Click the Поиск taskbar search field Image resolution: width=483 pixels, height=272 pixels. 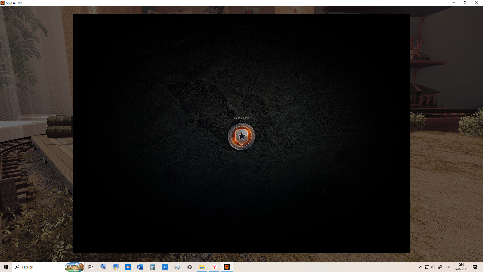pos(48,267)
